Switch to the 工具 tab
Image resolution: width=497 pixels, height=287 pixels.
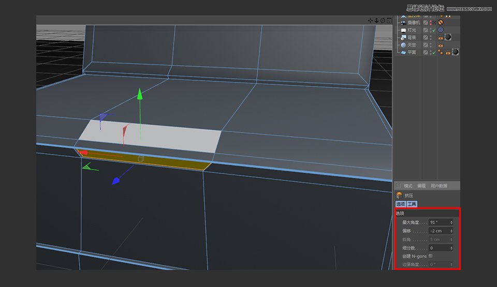412,204
